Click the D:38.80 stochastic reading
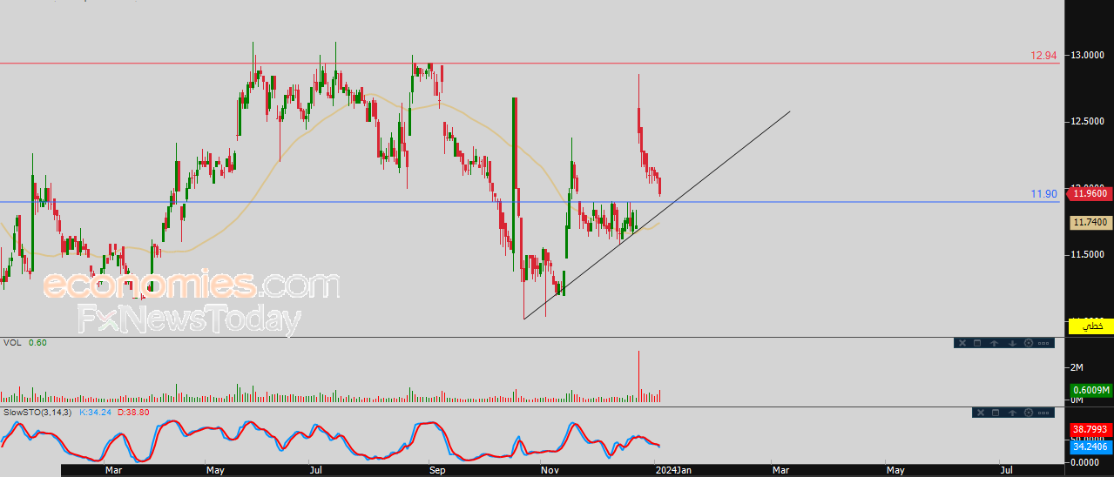1114x477 pixels. pyautogui.click(x=133, y=413)
